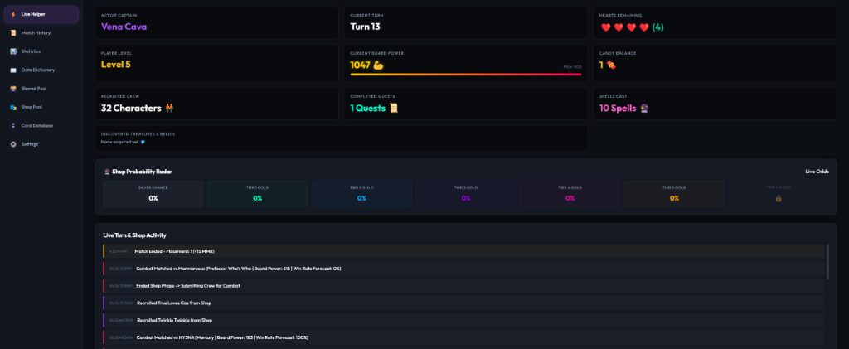Click the Current Board Power progress bar
The height and width of the screenshot is (349, 849).
[466, 74]
